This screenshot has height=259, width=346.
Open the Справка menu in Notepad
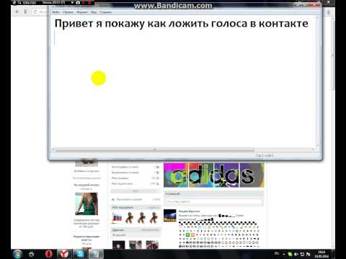pos(105,12)
